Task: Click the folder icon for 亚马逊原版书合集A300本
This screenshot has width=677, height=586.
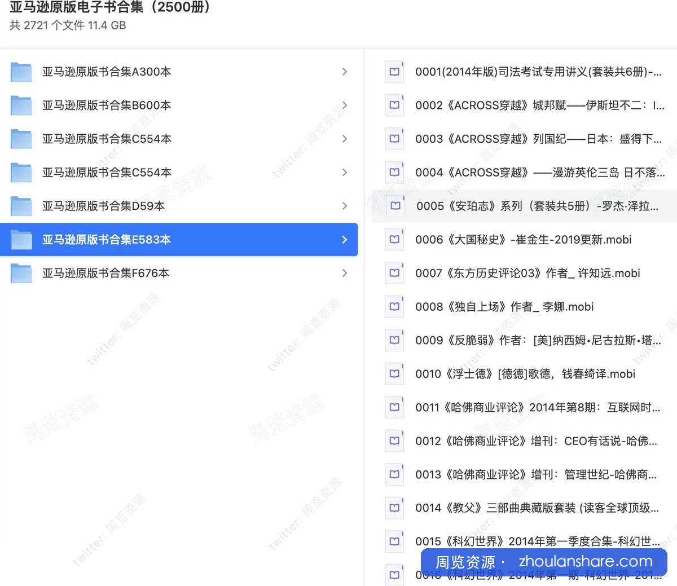Action: [x=21, y=72]
